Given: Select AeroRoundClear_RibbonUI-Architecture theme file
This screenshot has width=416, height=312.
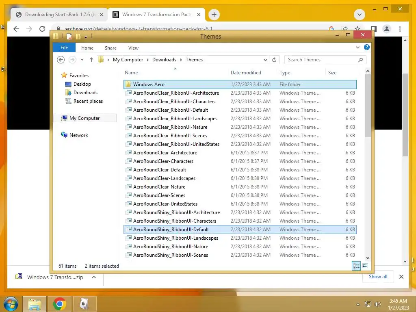Looking at the screenshot, I should coord(240,93).
